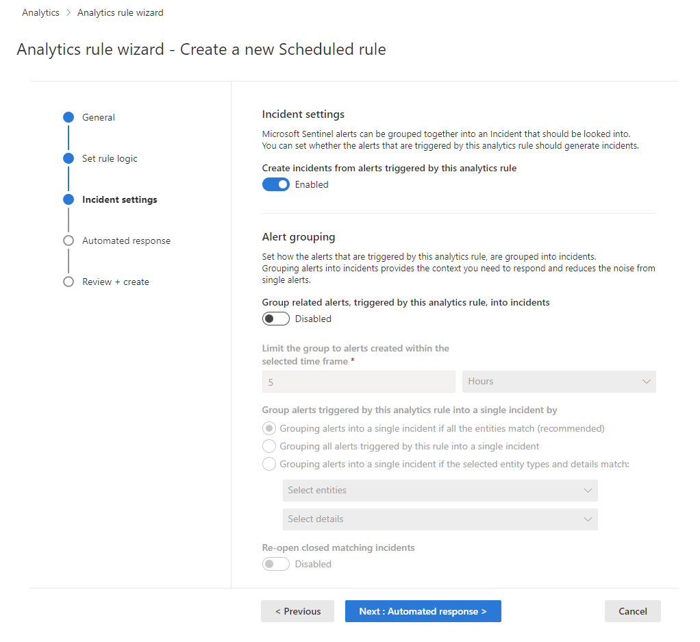This screenshot has width=700, height=642.
Task: Open the General wizard step
Action: click(97, 117)
